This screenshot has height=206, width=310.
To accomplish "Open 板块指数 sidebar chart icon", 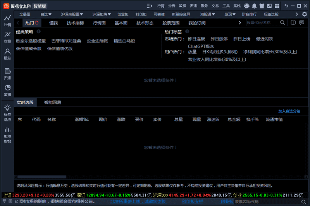I will click(7, 133).
